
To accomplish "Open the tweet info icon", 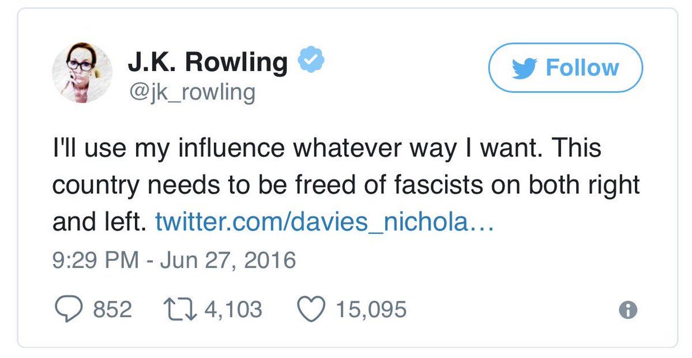I will click(x=627, y=311).
